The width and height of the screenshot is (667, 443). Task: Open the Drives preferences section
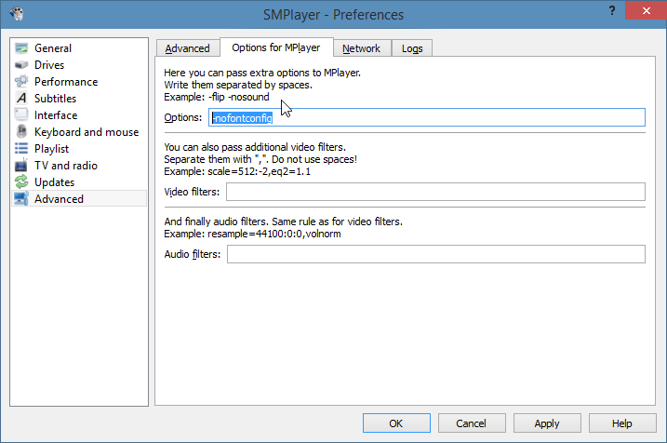click(79, 65)
